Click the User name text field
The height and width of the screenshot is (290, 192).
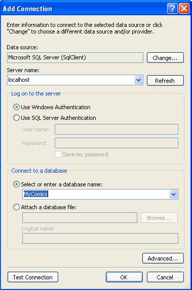pyautogui.click(x=117, y=130)
